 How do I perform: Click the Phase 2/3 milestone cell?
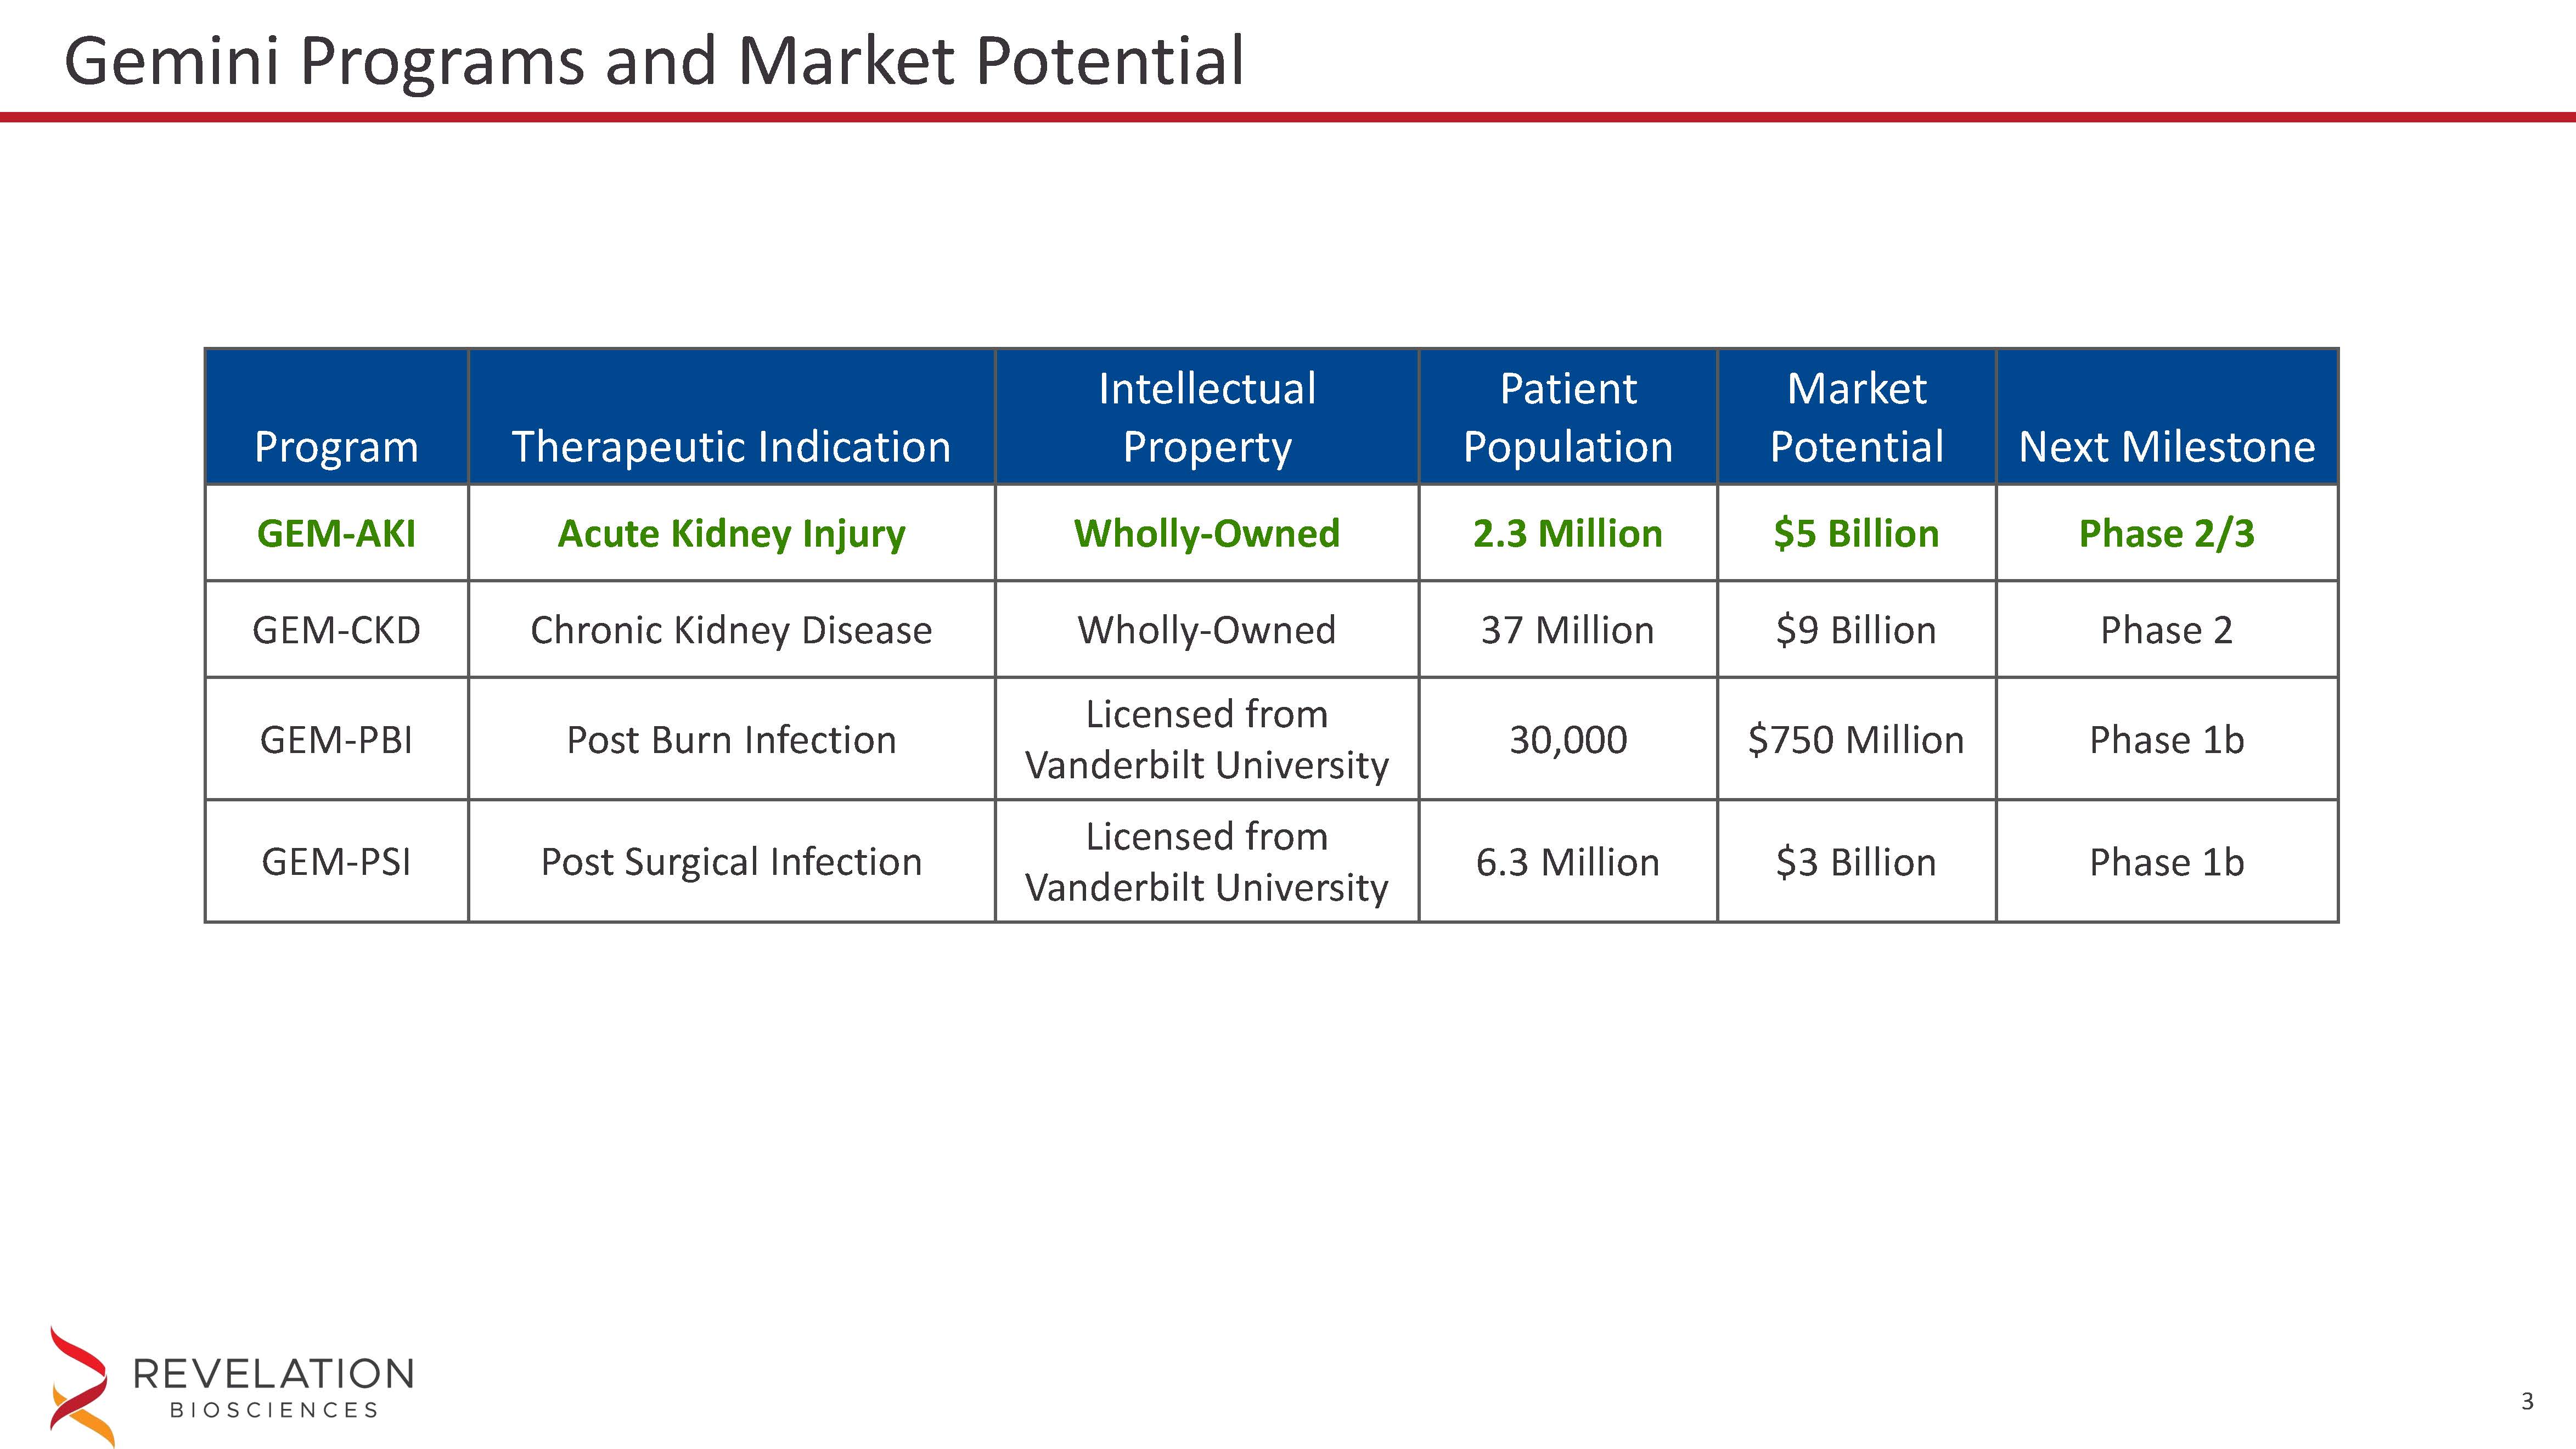click(x=2166, y=533)
